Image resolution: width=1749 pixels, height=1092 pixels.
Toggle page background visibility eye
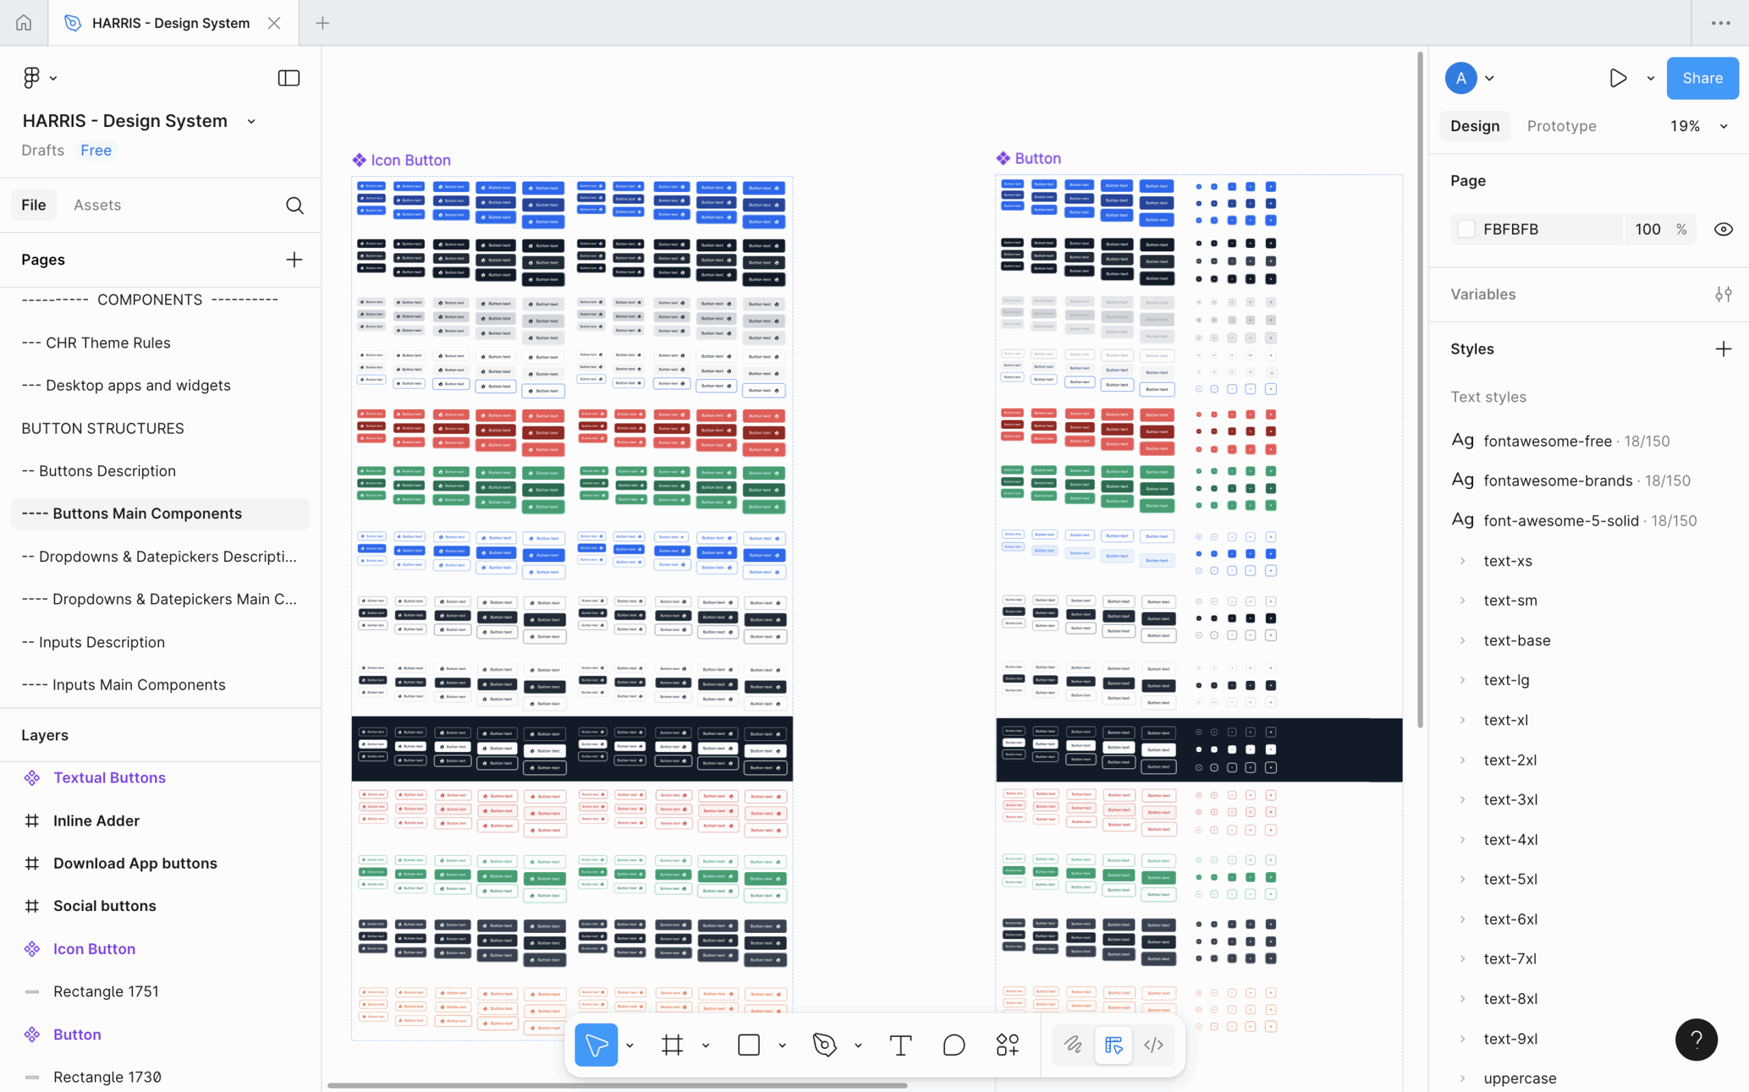coord(1723,229)
